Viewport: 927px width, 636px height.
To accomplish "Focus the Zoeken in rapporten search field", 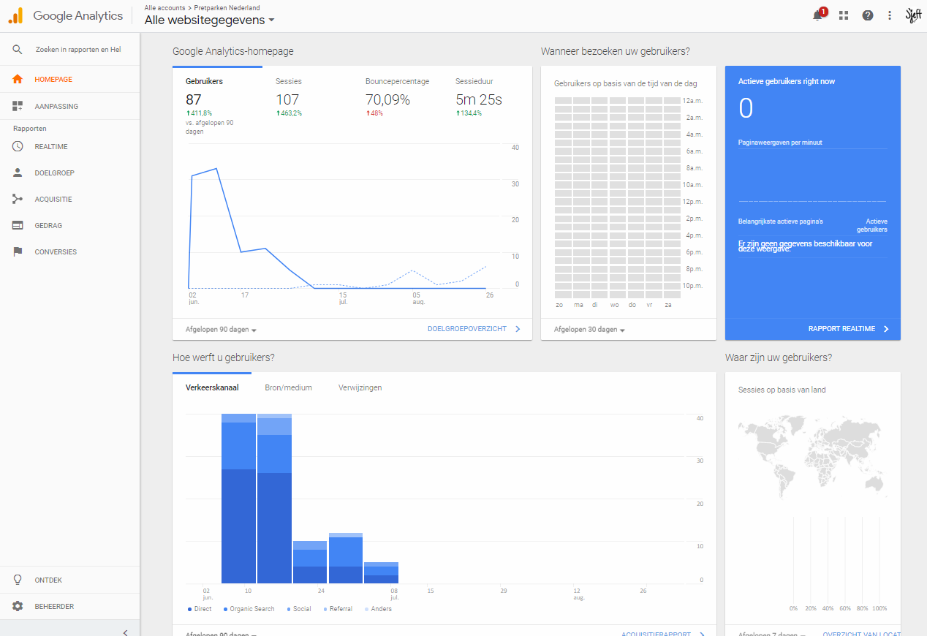I will point(78,50).
